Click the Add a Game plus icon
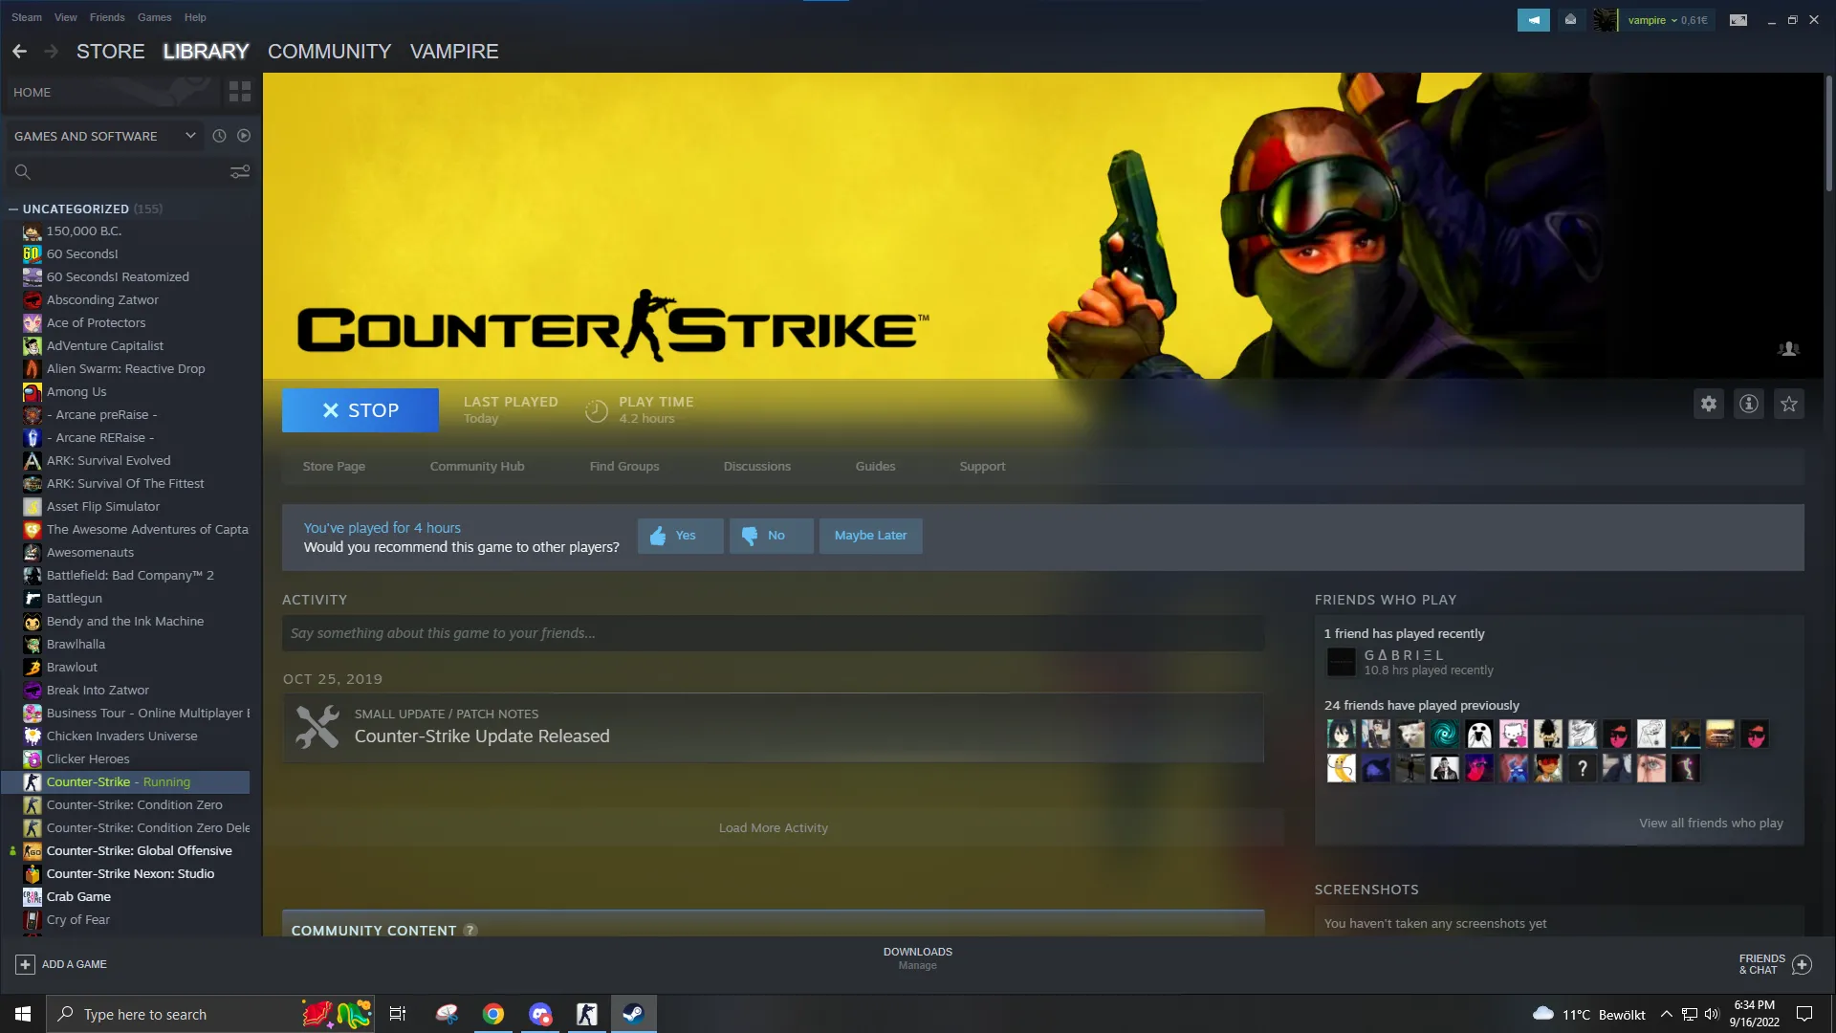Screen dimensions: 1836x1033 click(x=26, y=964)
